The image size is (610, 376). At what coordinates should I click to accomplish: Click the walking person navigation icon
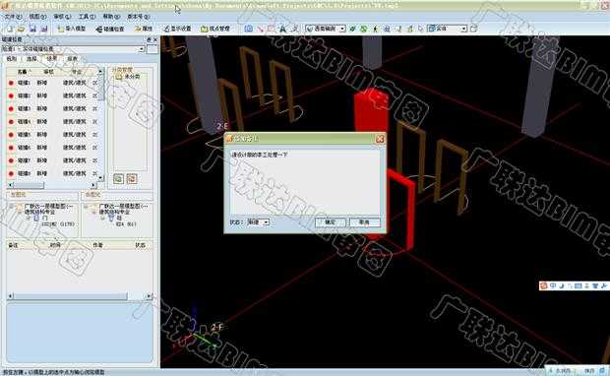(x=376, y=29)
